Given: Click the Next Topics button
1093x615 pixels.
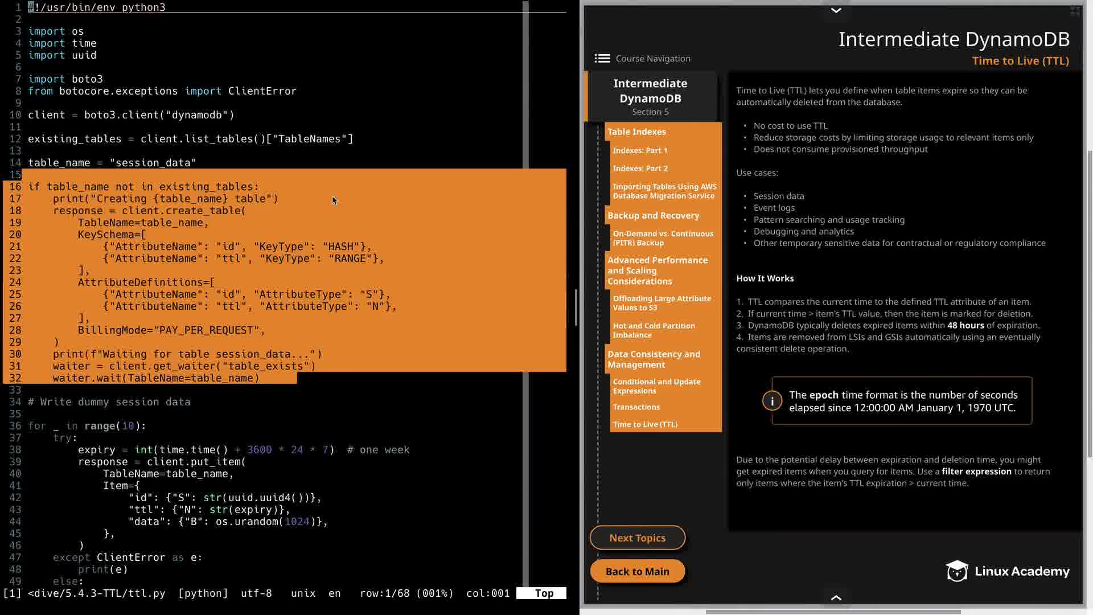Looking at the screenshot, I should pos(637,538).
